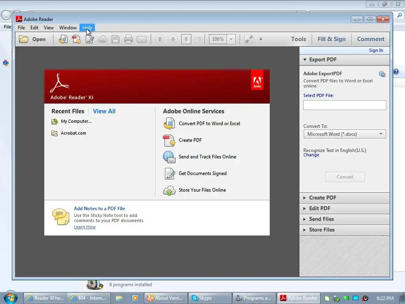Expand the Send Files panel section
Viewport: 405px width, 304px height.
click(x=344, y=219)
